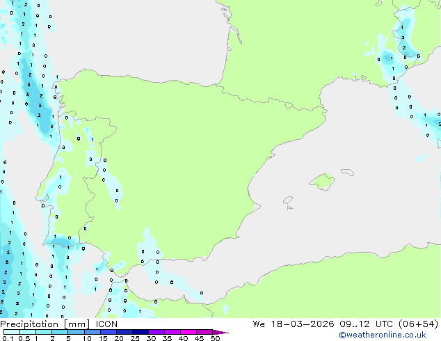Click the 25–30 mm dark navy legend swatch
The image size is (441, 341).
pyautogui.click(x=140, y=332)
